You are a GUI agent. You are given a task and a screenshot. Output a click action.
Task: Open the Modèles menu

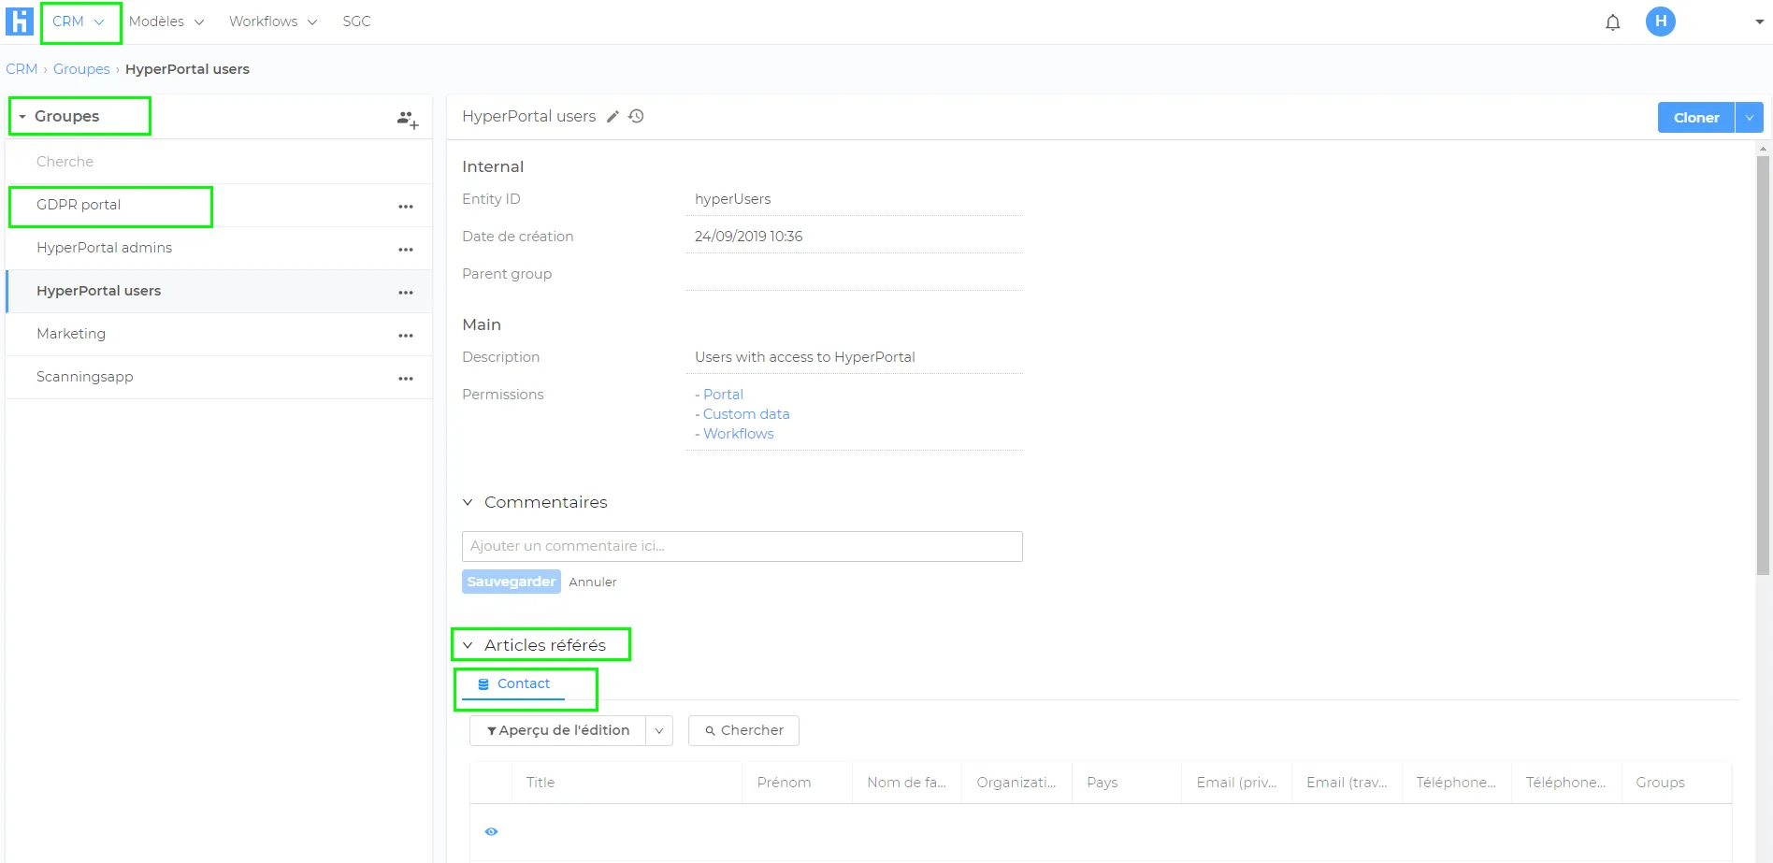pyautogui.click(x=166, y=22)
